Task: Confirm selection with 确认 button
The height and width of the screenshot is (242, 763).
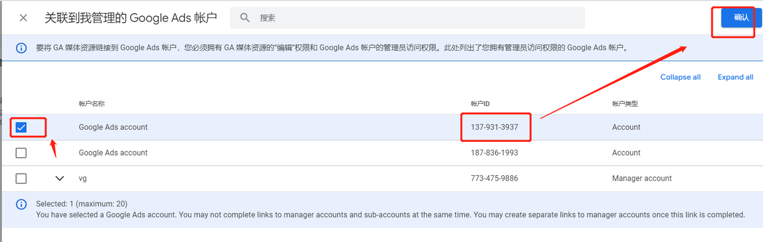Action: click(741, 17)
